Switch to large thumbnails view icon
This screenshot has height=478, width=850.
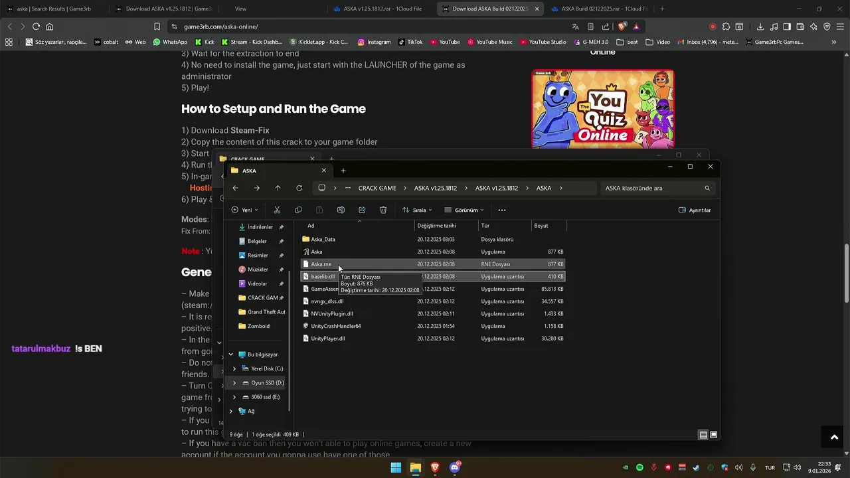[x=714, y=435]
